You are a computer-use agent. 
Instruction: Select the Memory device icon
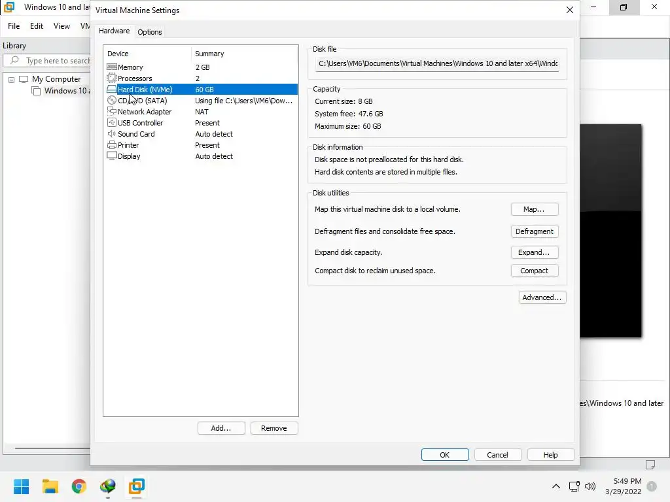[111, 67]
